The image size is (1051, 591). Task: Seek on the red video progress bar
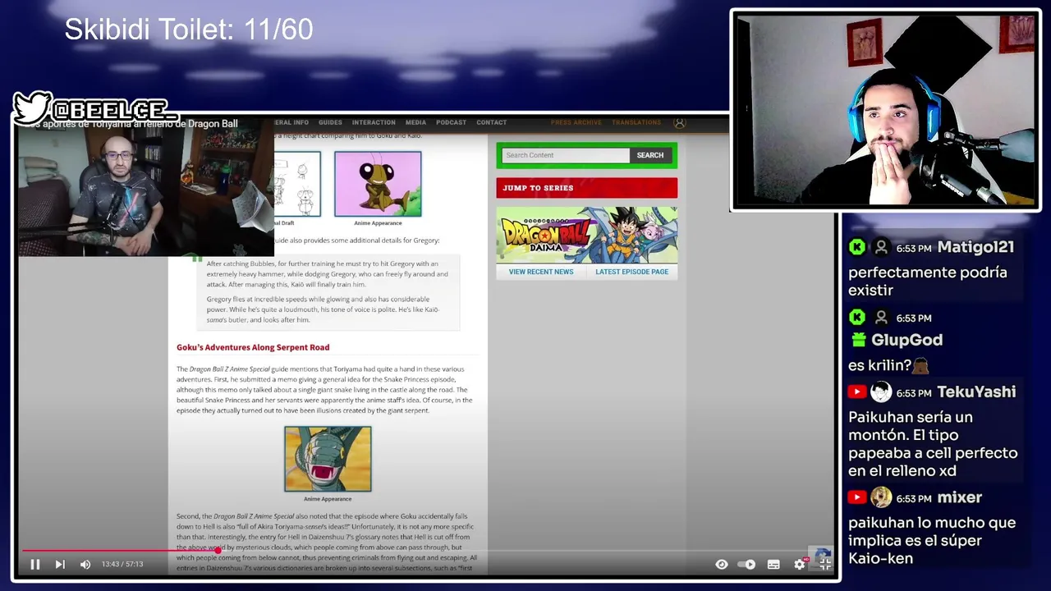tap(427, 551)
